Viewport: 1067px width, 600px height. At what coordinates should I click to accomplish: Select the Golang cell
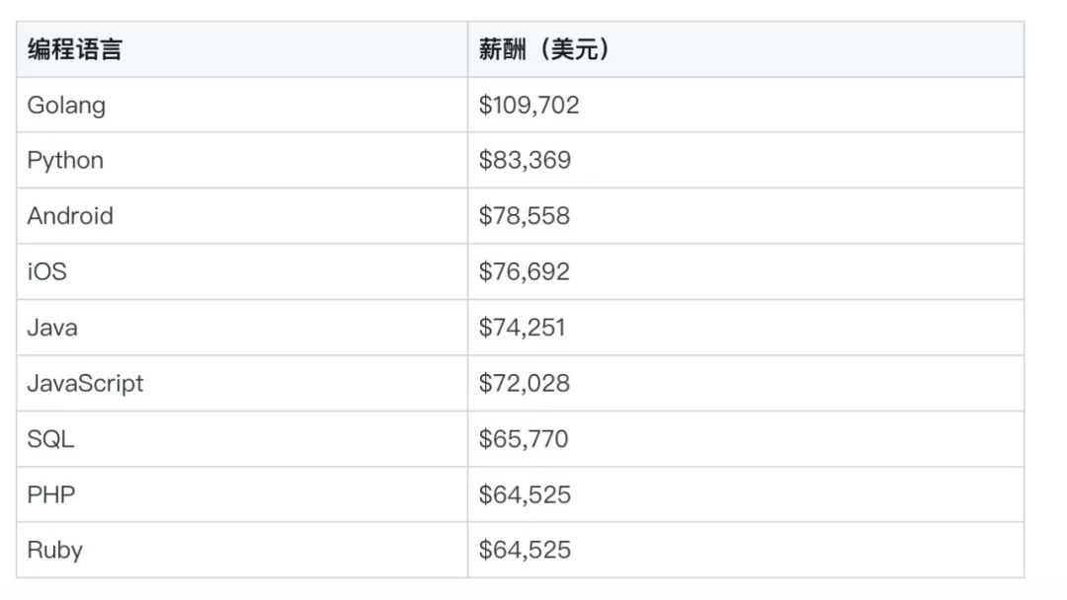tap(242, 106)
